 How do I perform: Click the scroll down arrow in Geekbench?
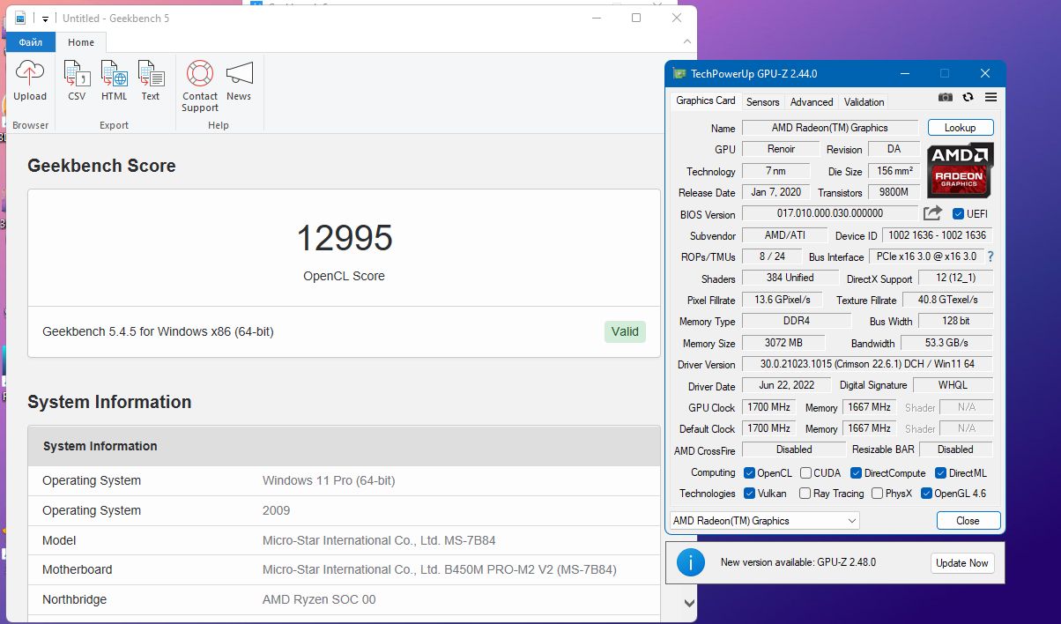(x=689, y=604)
